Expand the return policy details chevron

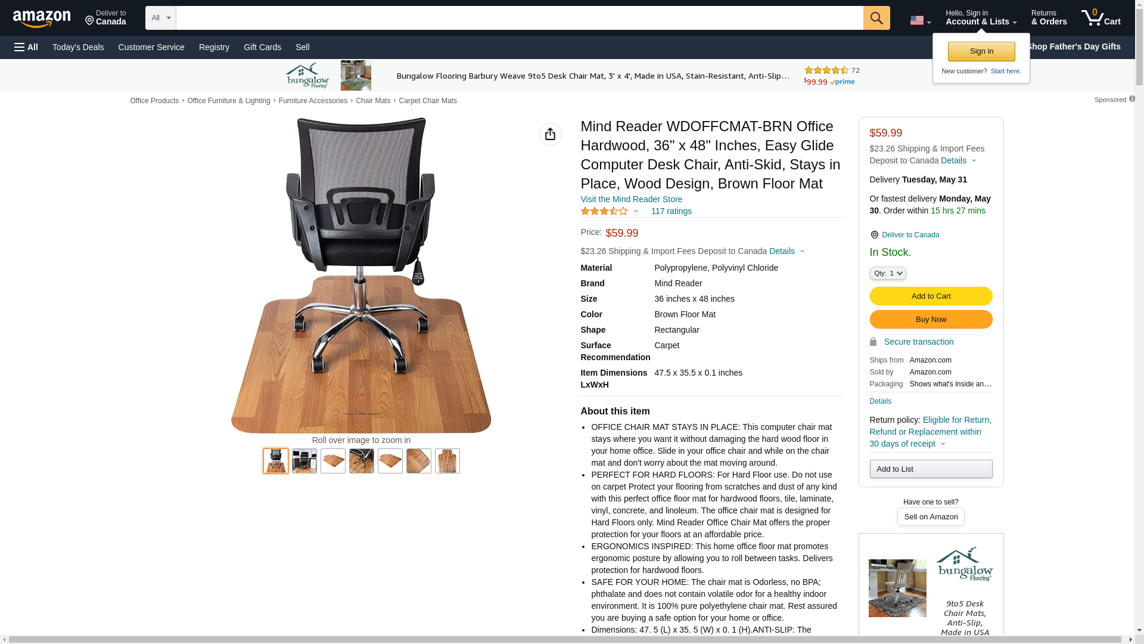(x=943, y=444)
